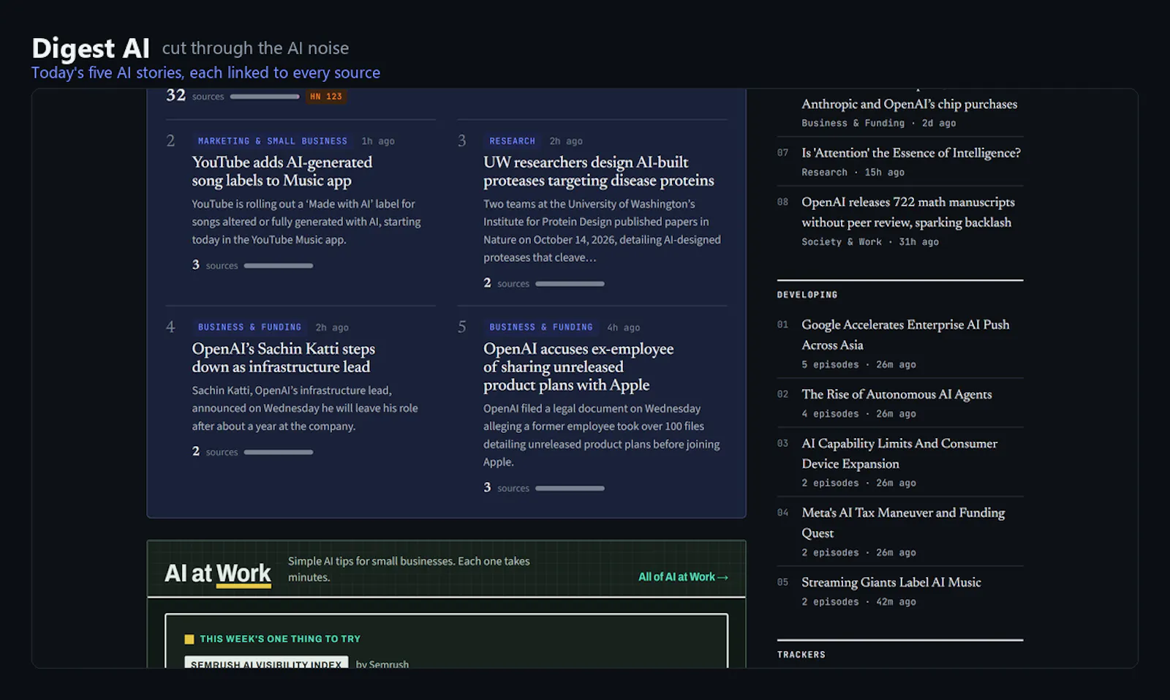
Task: Open 'UW researchers design AI-built proteases' headline
Action: click(x=598, y=171)
